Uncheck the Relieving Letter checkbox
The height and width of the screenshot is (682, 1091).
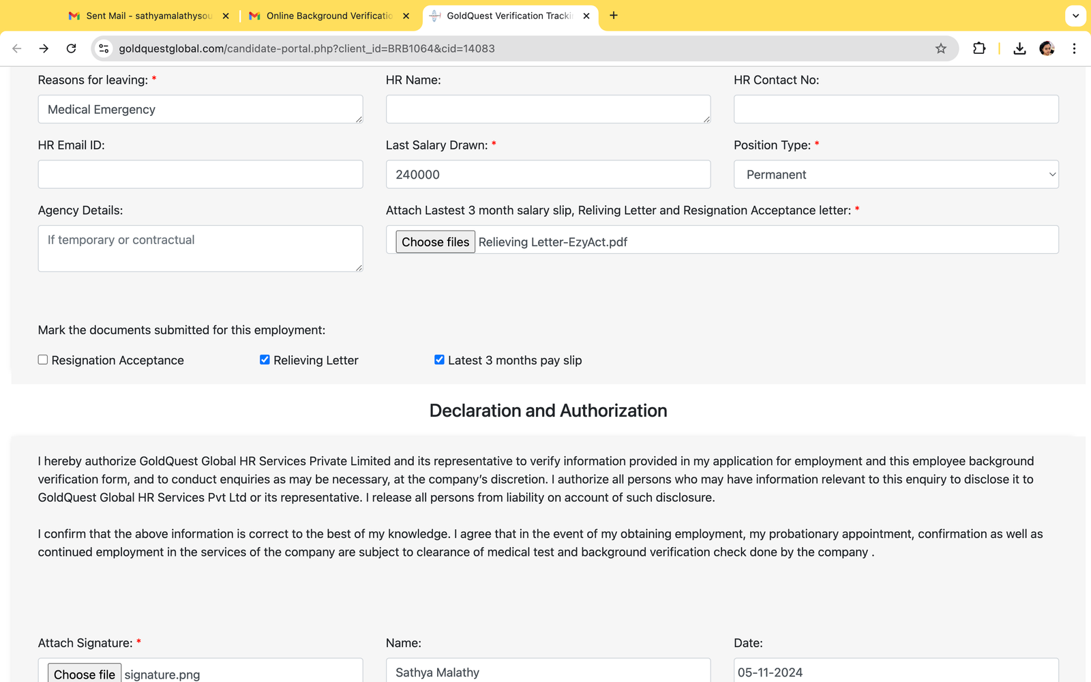tap(265, 359)
